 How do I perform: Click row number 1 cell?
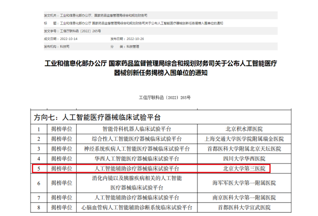(39, 129)
